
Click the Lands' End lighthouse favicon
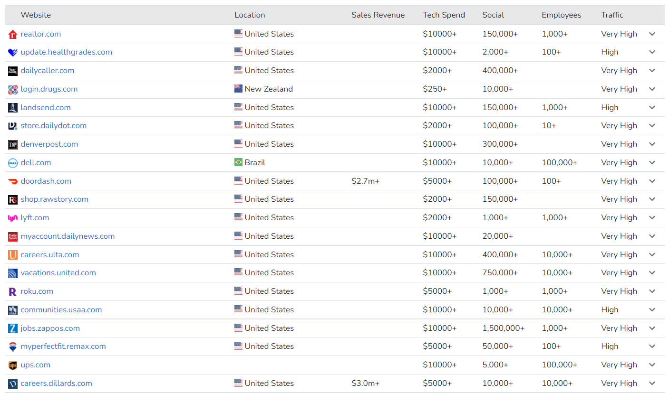tap(13, 108)
